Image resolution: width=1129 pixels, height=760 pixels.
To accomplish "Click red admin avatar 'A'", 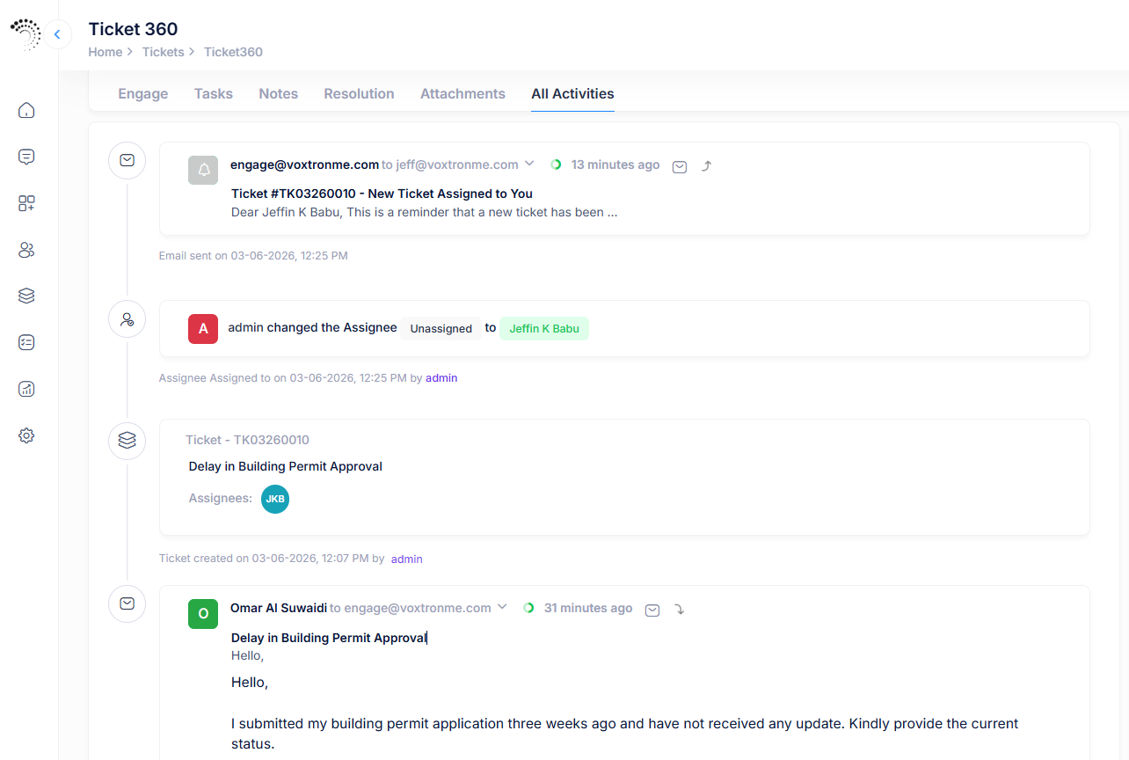I will pos(203,328).
